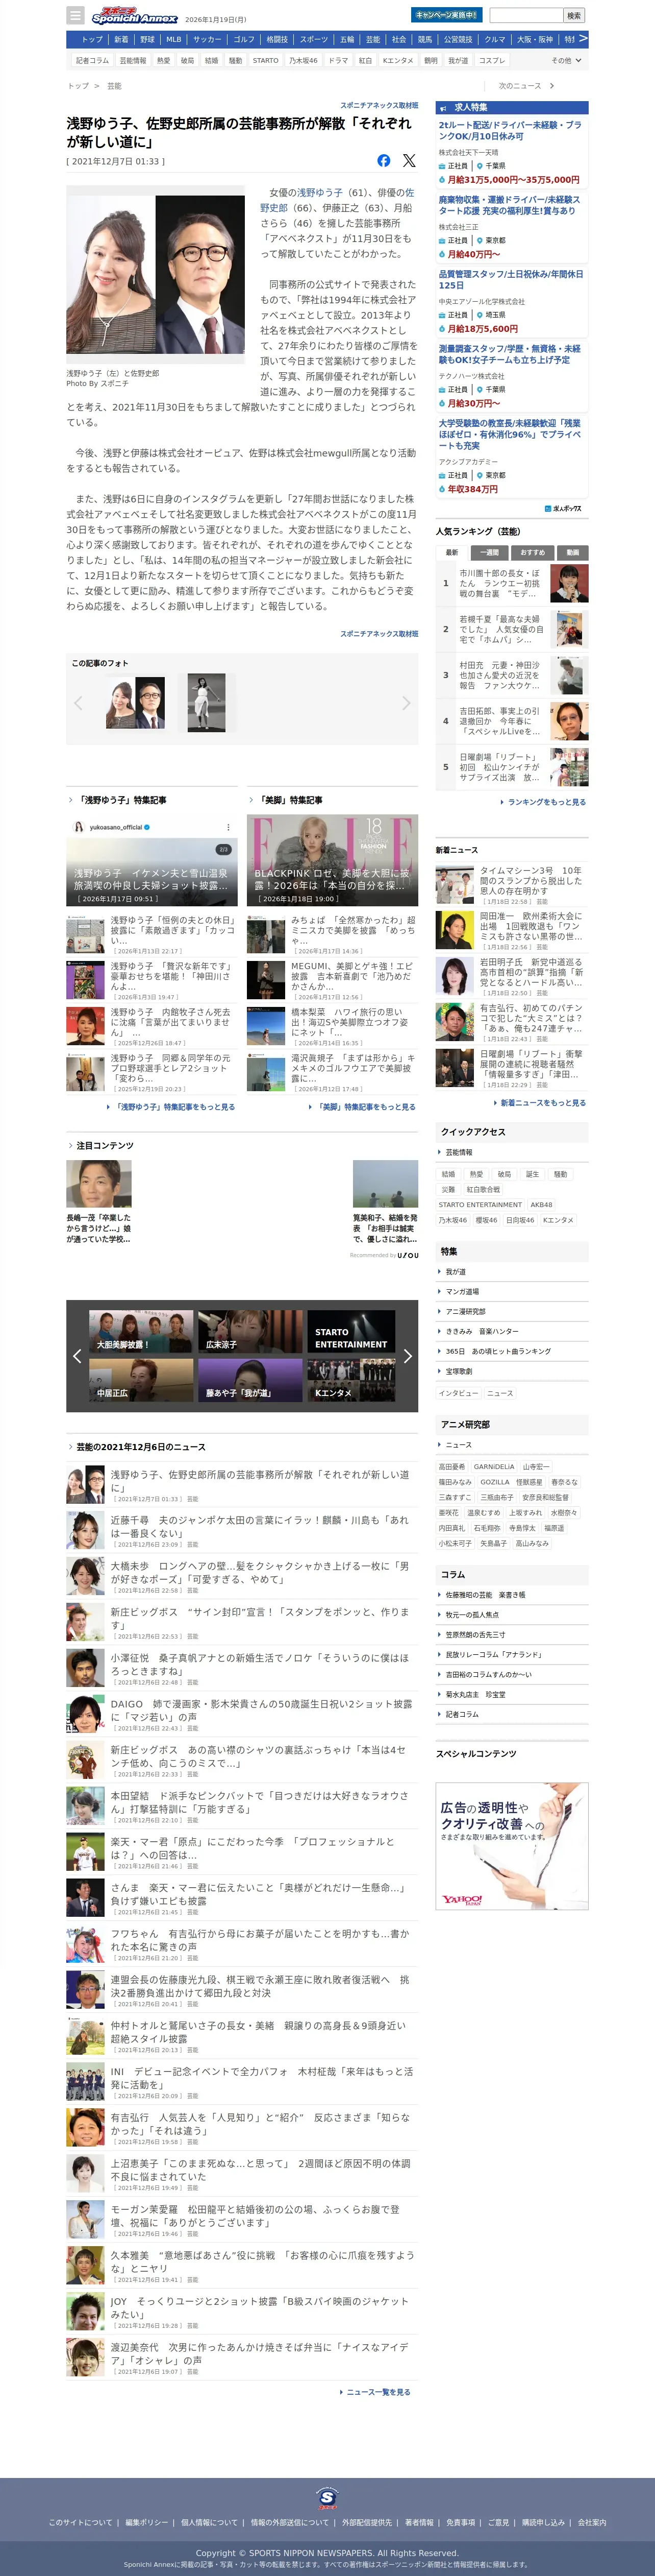Open the hamburger menu icon

coord(75,15)
